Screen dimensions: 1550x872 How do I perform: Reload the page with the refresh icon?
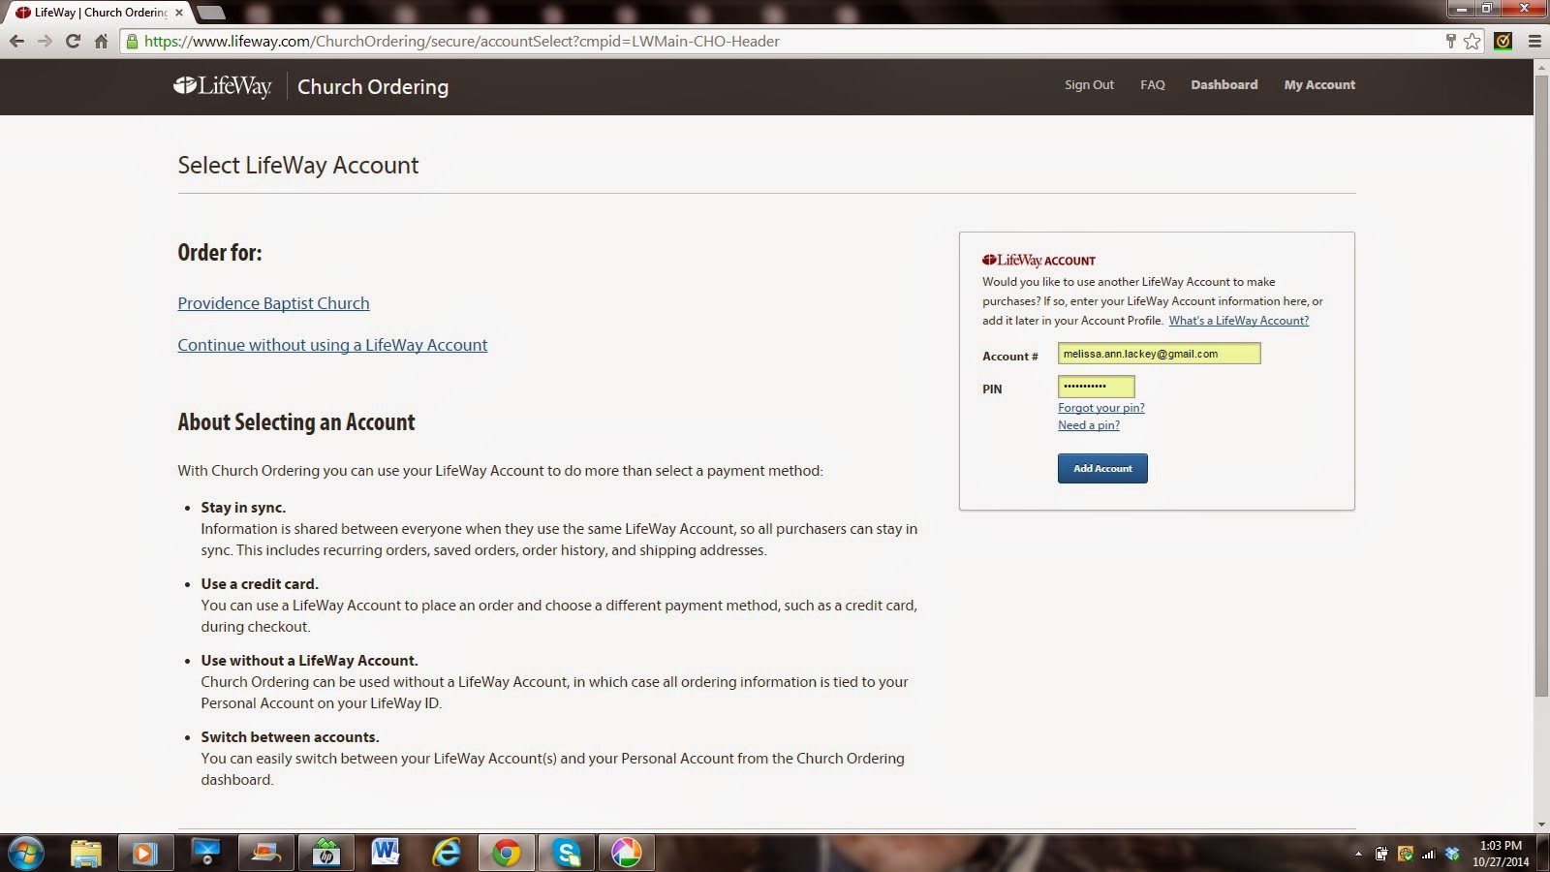click(x=73, y=41)
